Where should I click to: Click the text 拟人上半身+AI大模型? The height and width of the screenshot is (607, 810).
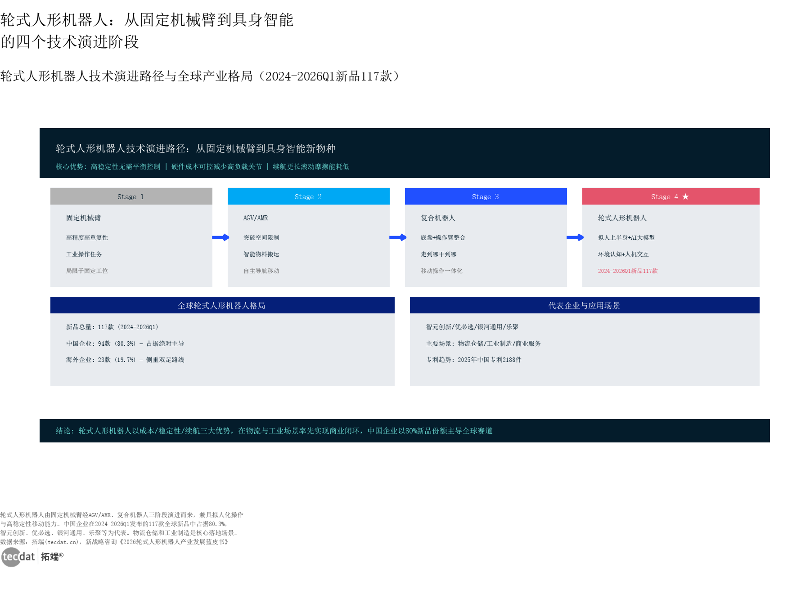(x=626, y=237)
